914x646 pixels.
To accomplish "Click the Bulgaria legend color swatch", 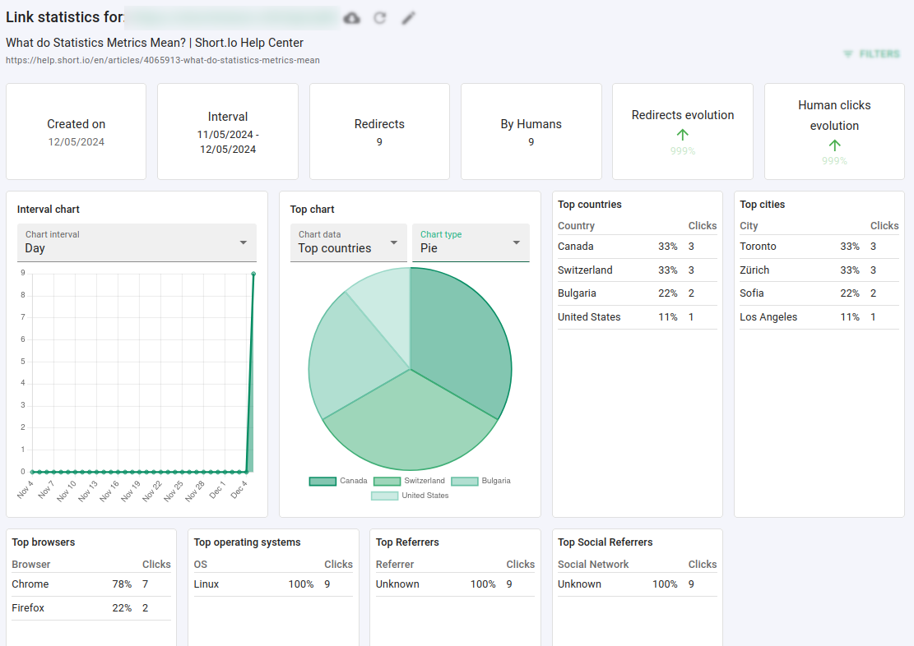I will click(465, 481).
